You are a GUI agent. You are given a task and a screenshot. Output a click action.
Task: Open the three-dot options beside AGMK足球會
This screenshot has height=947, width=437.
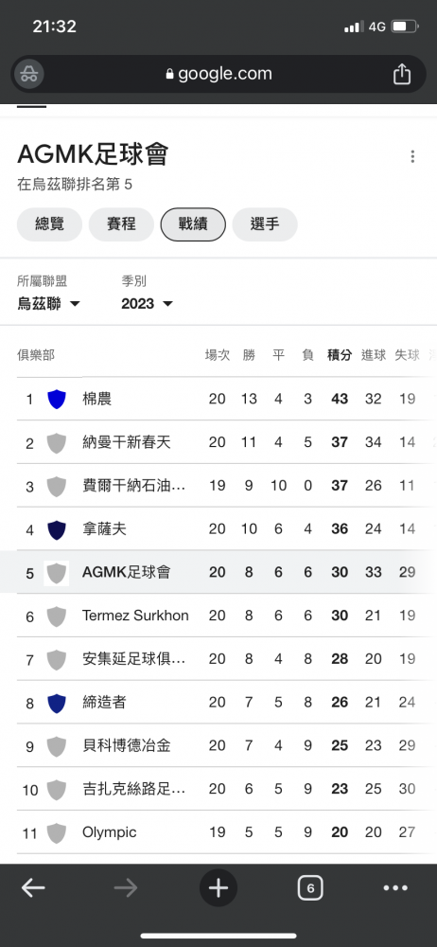[x=412, y=156]
